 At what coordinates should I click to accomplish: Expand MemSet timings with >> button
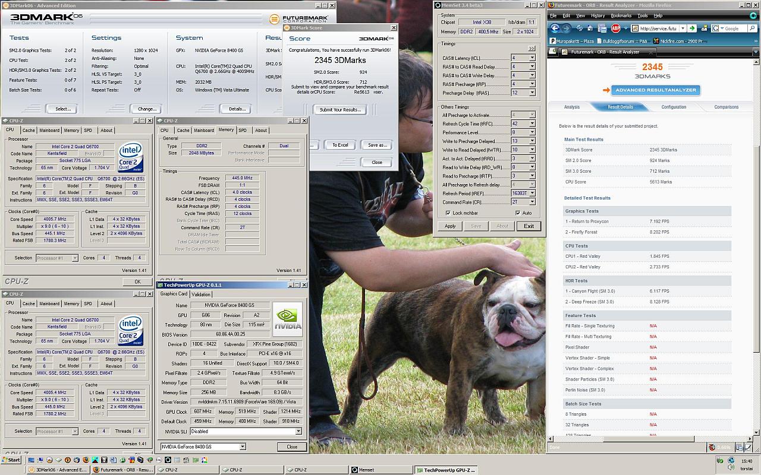click(x=531, y=49)
